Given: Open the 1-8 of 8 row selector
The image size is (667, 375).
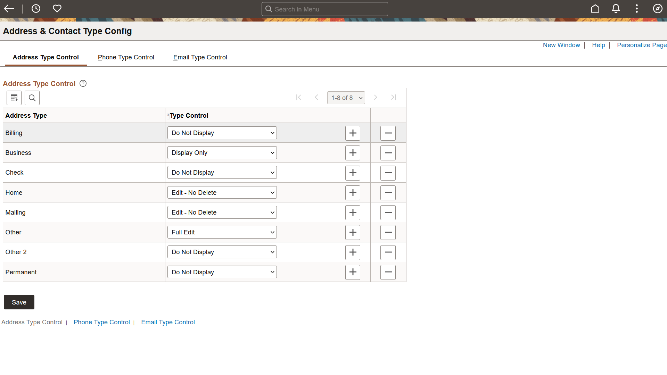Looking at the screenshot, I should click(346, 98).
